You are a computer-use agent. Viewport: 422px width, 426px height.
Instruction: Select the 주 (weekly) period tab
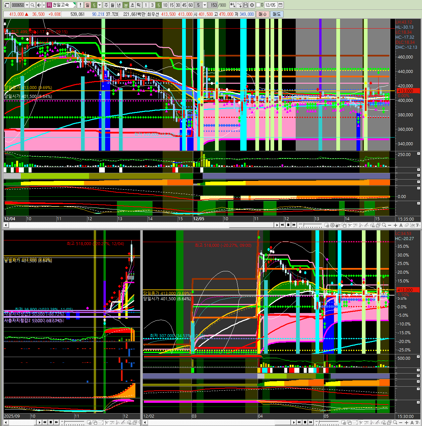pos(106,5)
